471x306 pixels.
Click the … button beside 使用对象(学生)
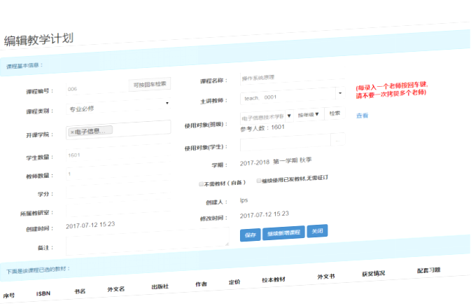[338, 139]
